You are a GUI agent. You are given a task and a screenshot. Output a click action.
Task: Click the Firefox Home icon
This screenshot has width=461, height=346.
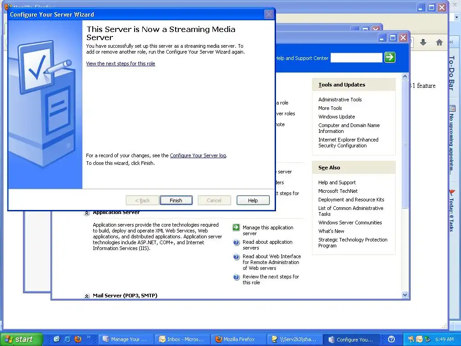(439, 43)
